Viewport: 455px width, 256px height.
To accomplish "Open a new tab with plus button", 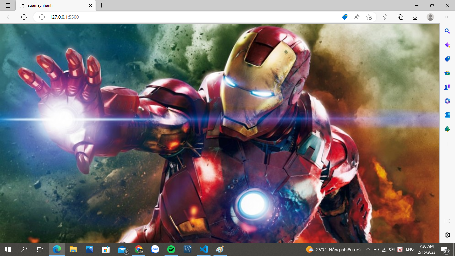I will 102,5.
